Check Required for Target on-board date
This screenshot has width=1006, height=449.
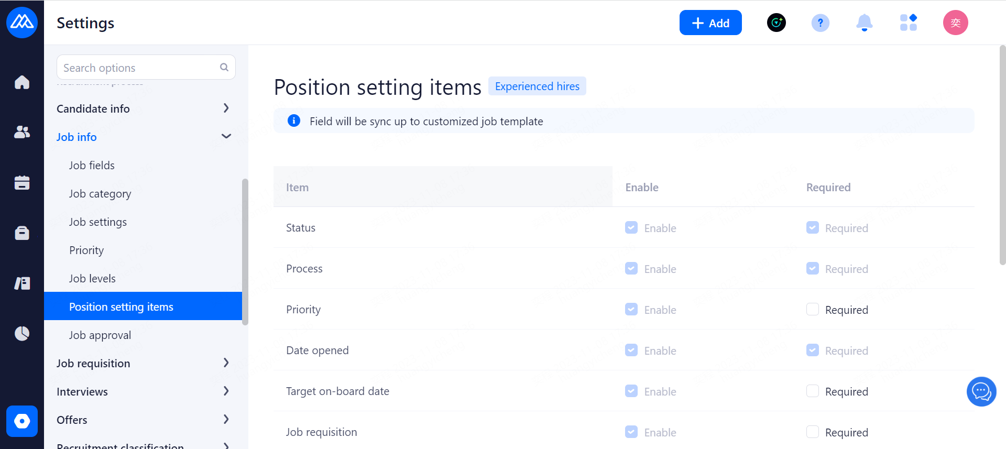coord(813,391)
